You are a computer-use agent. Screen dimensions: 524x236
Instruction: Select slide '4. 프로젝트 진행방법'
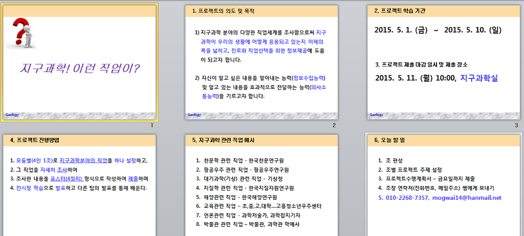point(79,185)
